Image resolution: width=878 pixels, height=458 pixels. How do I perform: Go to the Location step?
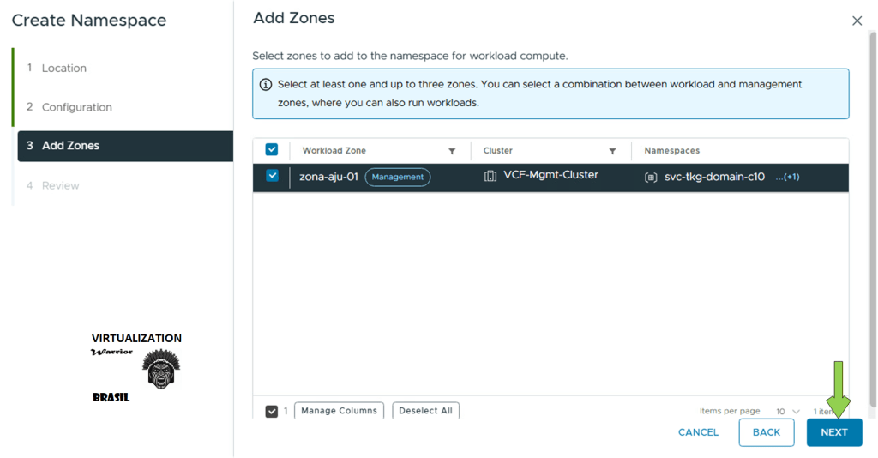[x=64, y=68]
